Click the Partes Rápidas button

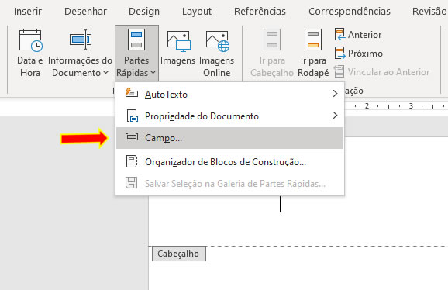[136, 54]
